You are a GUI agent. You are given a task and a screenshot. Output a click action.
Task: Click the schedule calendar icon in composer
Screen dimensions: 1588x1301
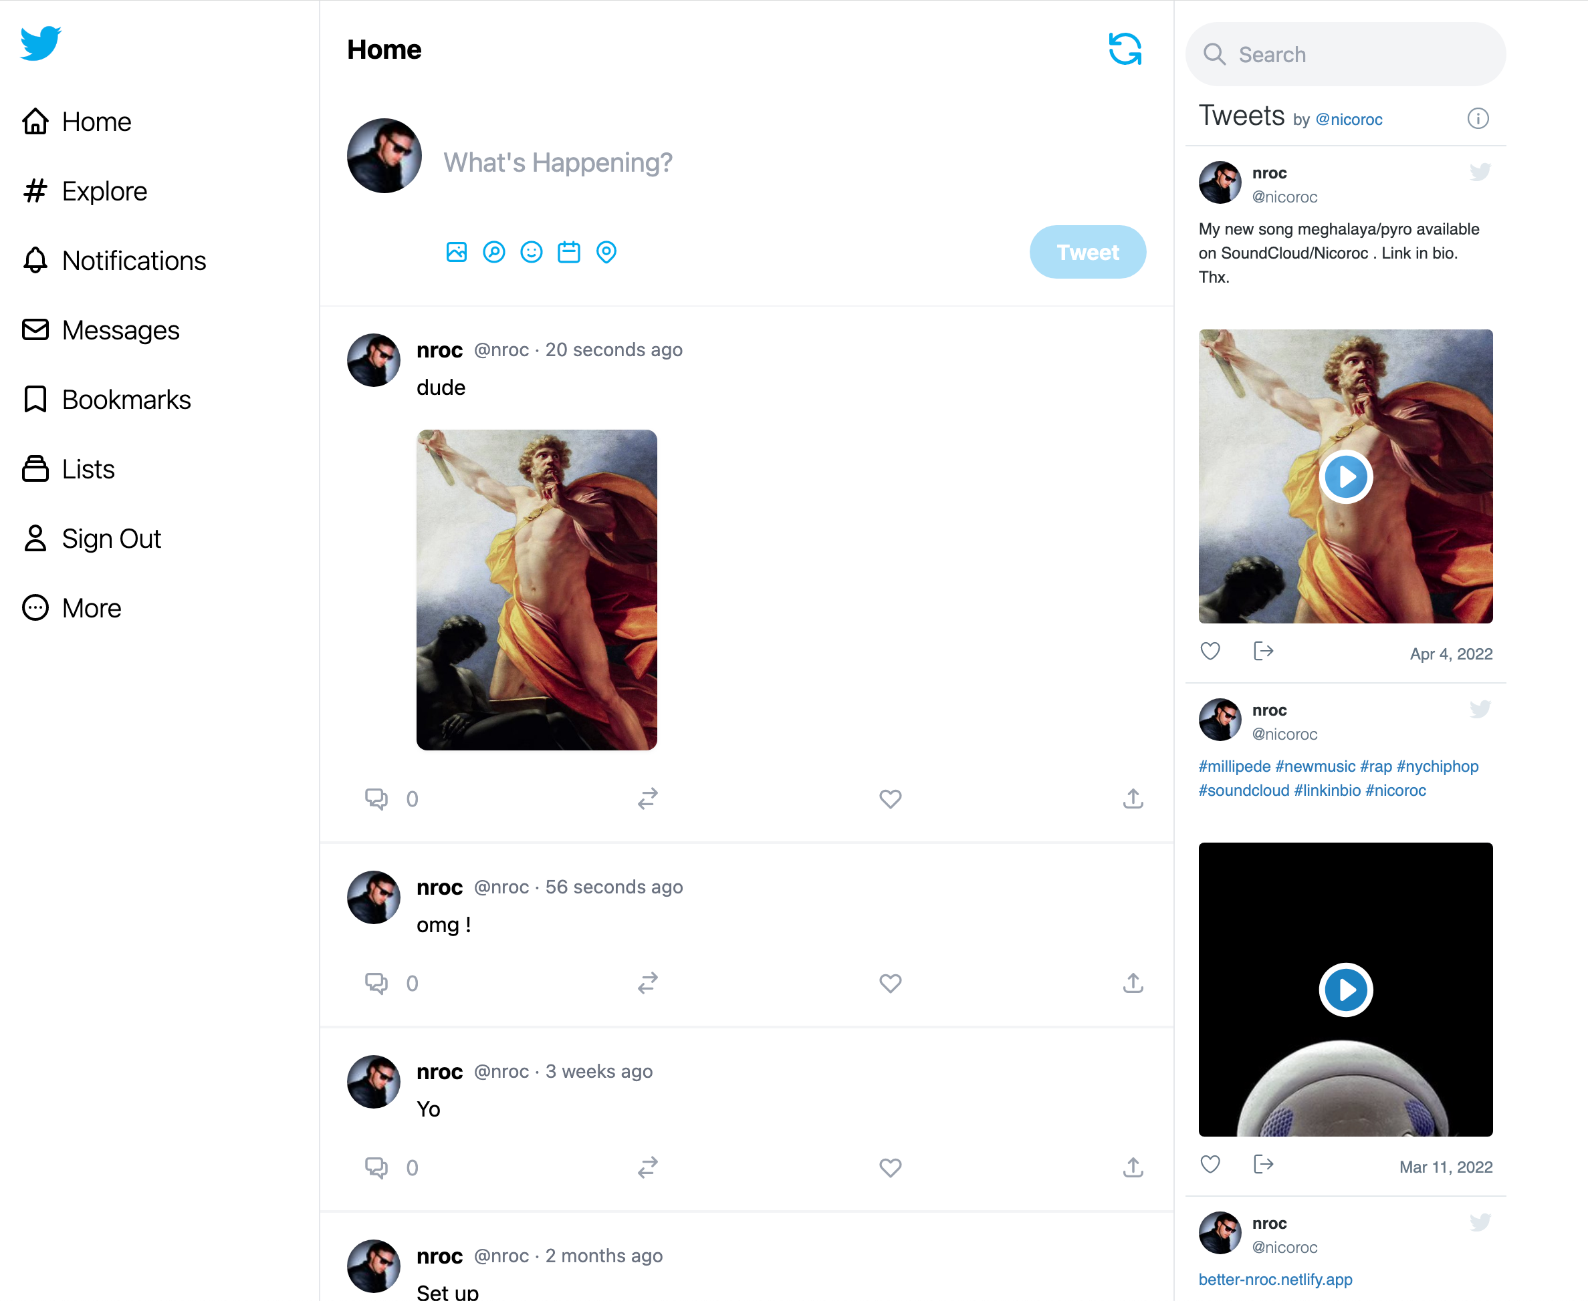tap(569, 252)
